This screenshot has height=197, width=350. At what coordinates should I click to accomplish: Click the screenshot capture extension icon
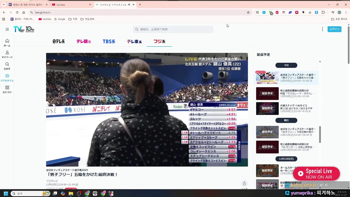click(257, 12)
